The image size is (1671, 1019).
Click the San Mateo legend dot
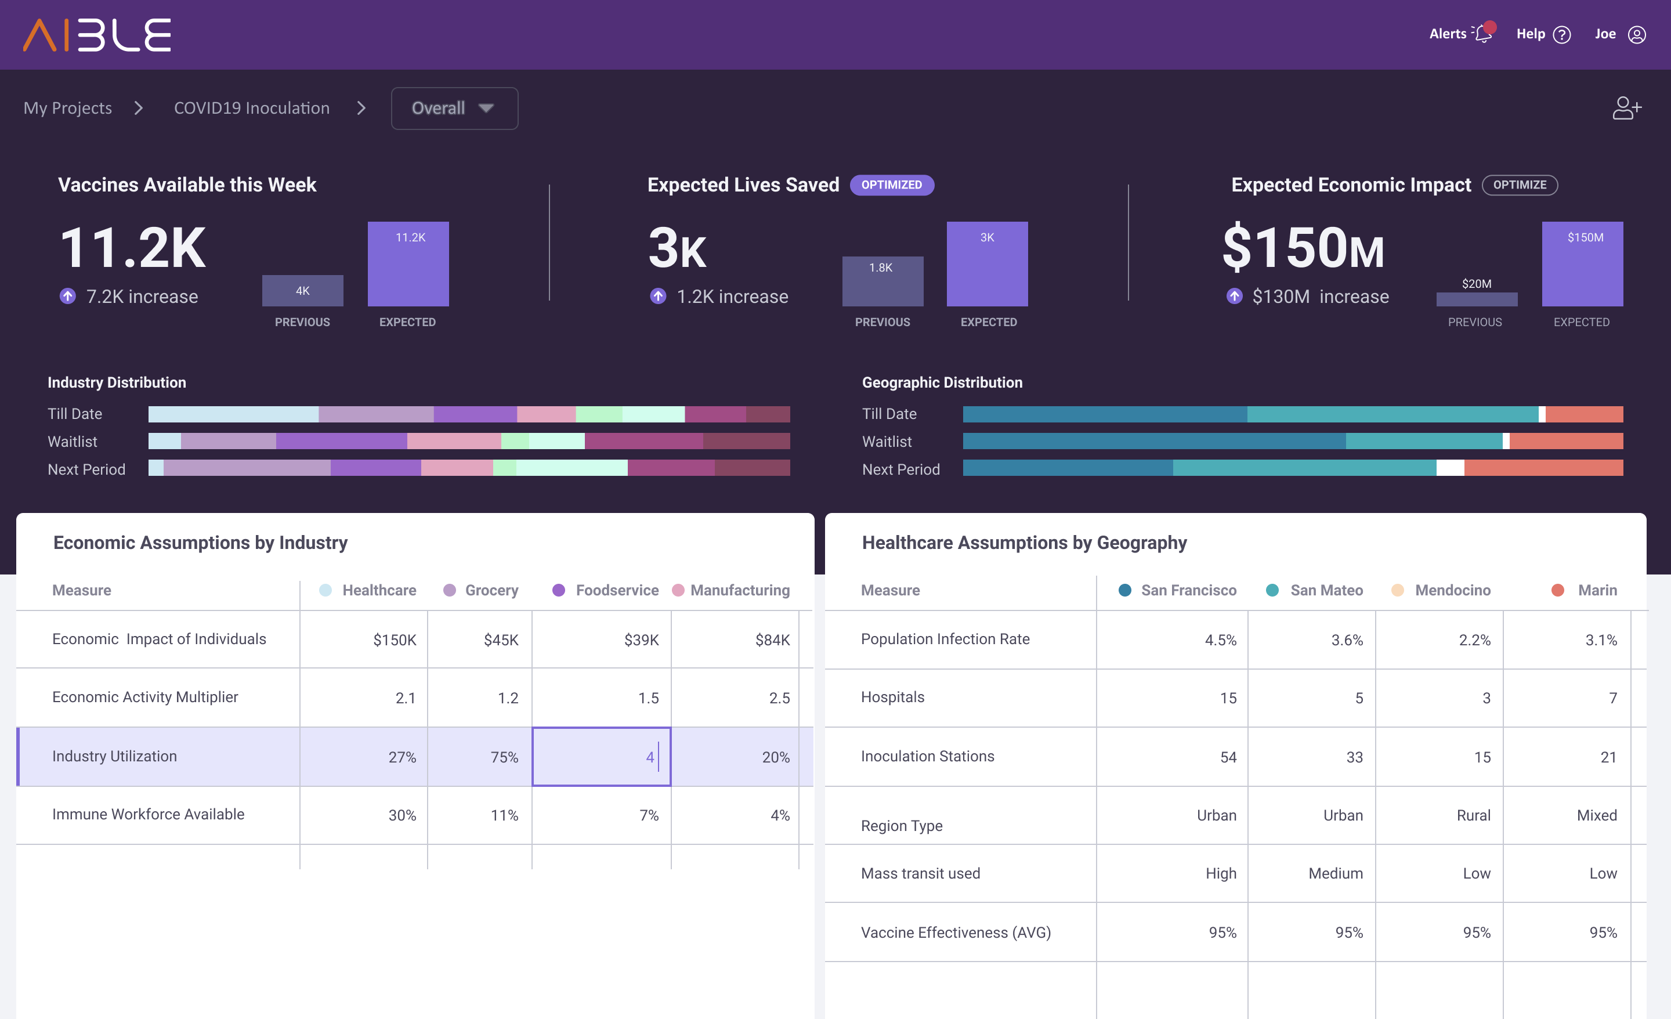pyautogui.click(x=1272, y=590)
